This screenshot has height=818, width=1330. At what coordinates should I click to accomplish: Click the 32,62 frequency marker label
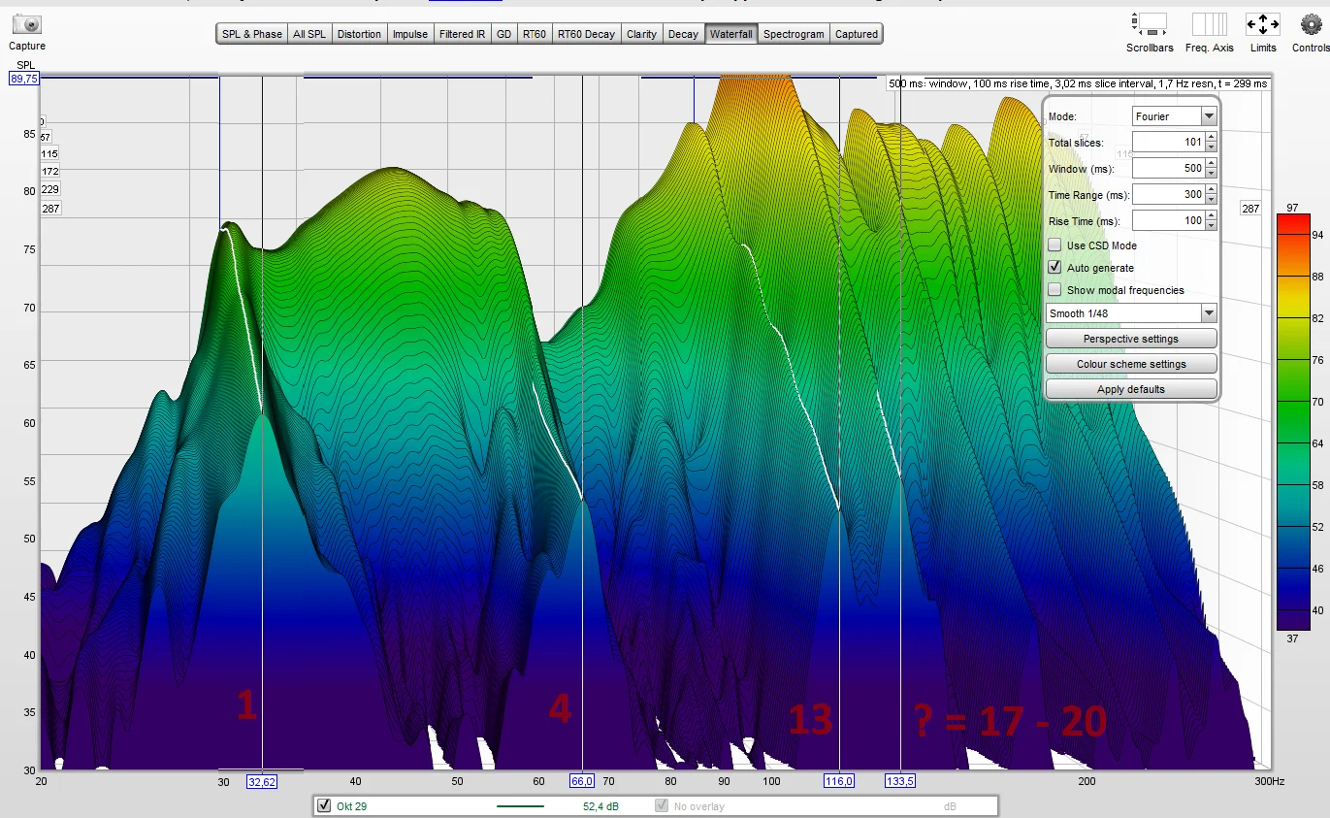point(262,781)
